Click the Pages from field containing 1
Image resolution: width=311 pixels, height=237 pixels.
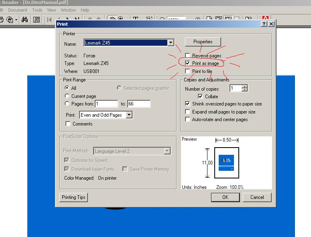pos(106,104)
